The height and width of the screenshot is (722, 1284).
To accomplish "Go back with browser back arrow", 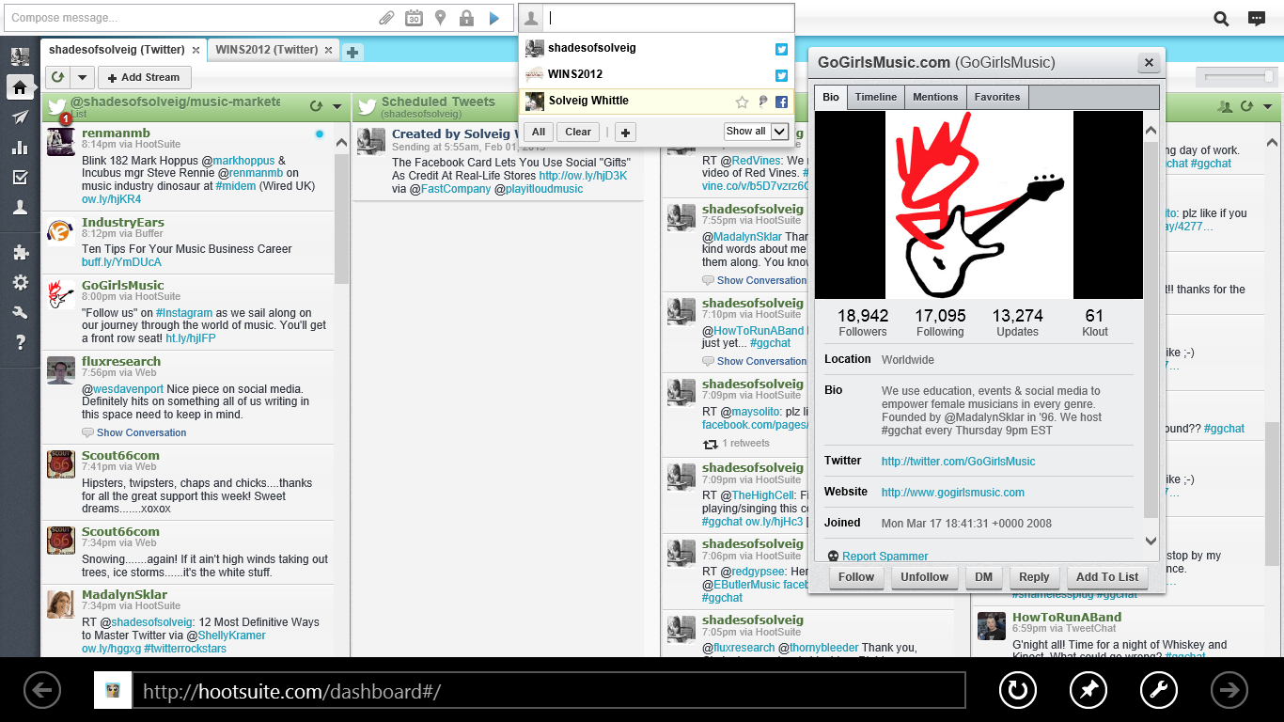I will [x=41, y=691].
